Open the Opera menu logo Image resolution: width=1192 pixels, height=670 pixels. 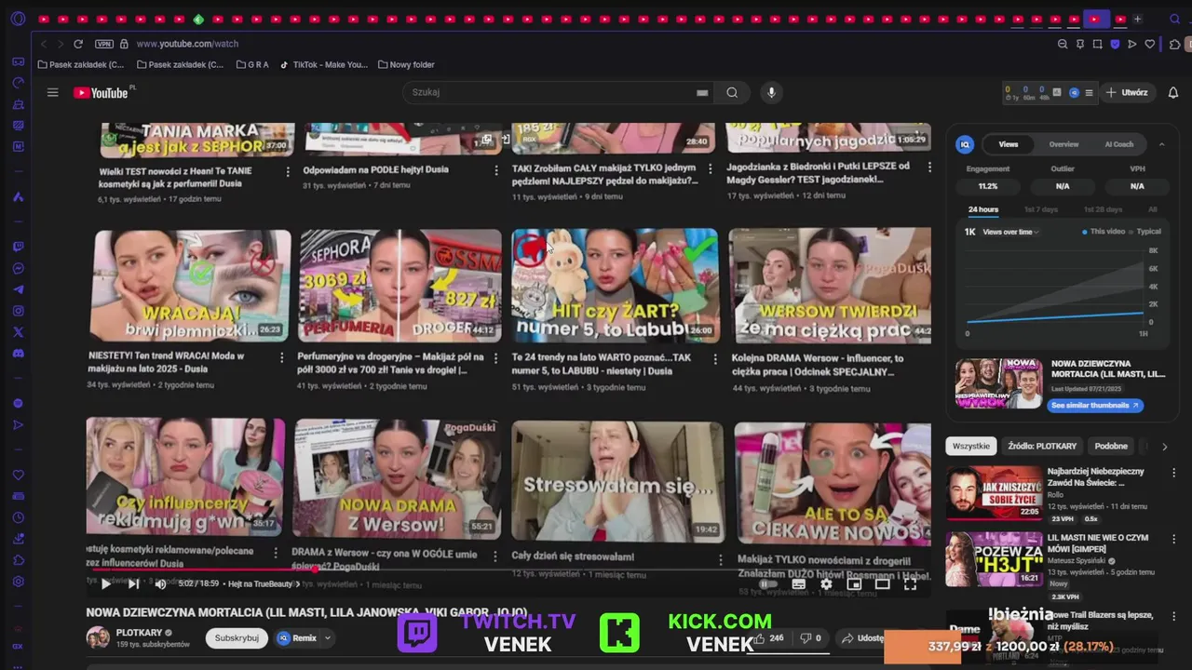(x=18, y=19)
